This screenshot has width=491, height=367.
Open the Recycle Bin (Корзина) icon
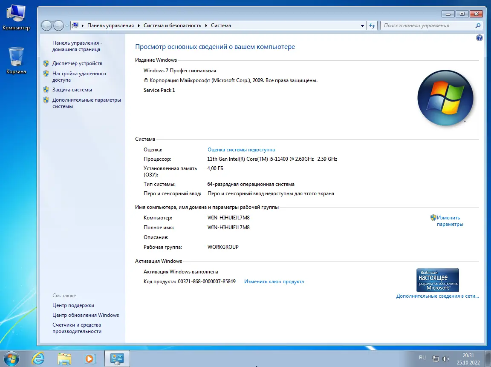(16, 60)
